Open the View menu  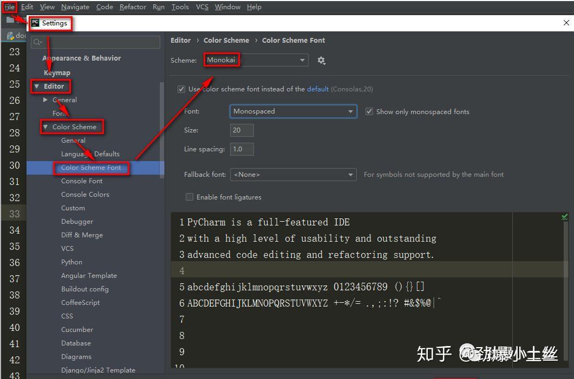(x=47, y=7)
